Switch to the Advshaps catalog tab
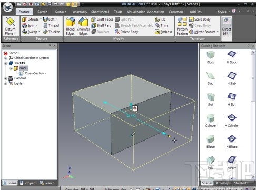 [223, 183]
